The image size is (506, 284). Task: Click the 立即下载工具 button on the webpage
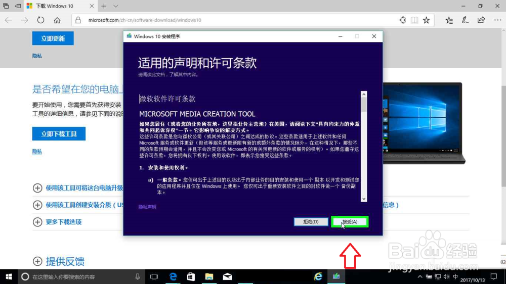[59, 134]
